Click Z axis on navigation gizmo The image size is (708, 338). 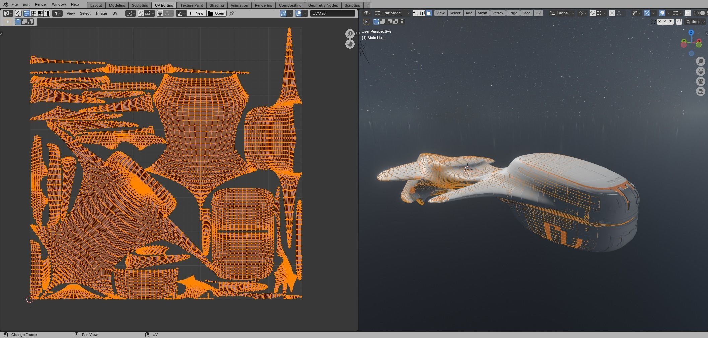tap(691, 32)
